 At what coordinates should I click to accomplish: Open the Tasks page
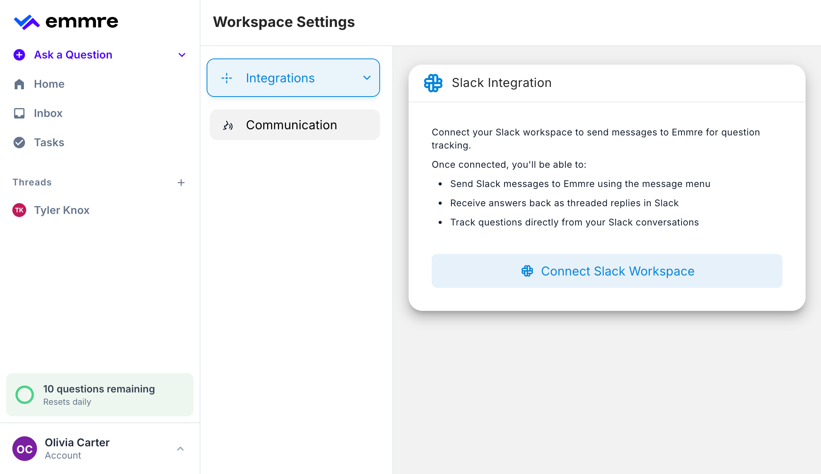tap(49, 142)
